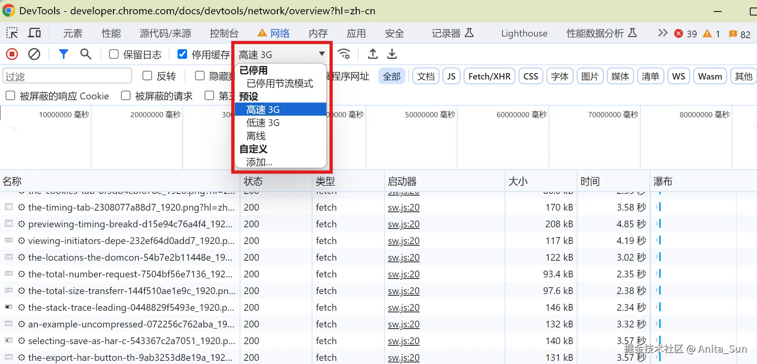This screenshot has height=364, width=757.
Task: Filter requests by JS type
Action: point(451,76)
